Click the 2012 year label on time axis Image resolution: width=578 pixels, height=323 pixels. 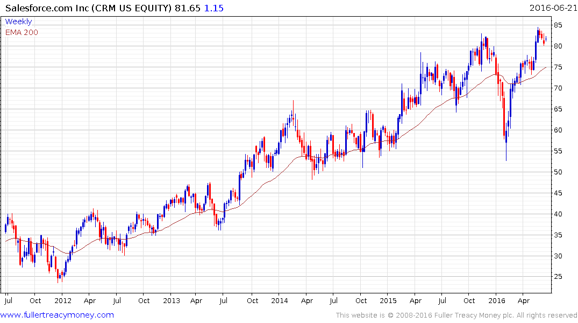[63, 300]
